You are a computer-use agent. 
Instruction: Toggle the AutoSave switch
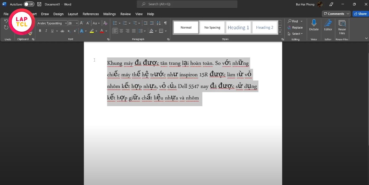pos(29,4)
